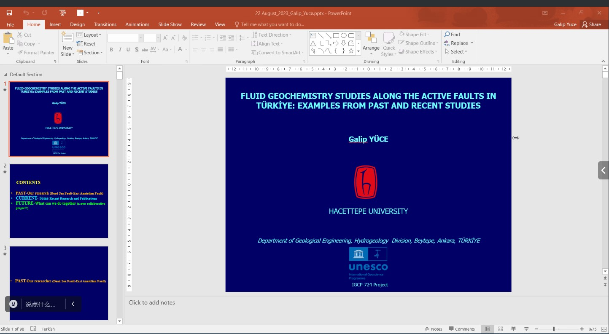Select the oval shape in shapes gallery
Screen dimensions: 609x334
pyautogui.click(x=344, y=36)
